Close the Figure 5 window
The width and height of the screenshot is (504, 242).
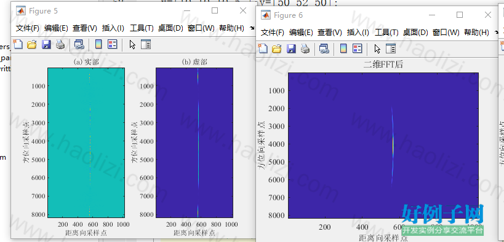click(x=243, y=10)
